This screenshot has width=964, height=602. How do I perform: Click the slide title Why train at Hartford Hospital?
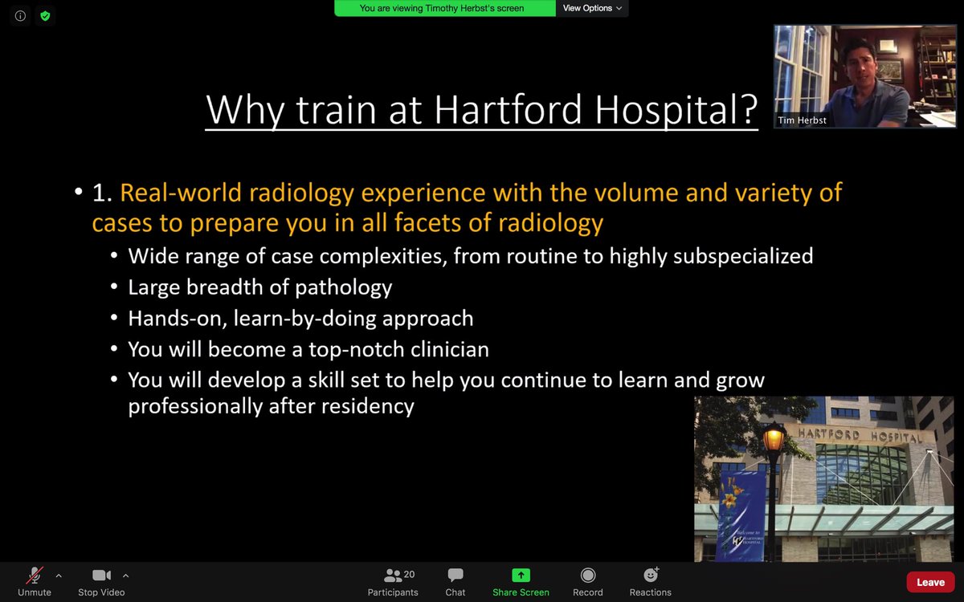[482, 110]
